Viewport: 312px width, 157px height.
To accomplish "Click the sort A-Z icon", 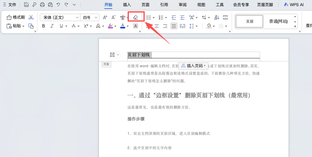I will coord(217,17).
